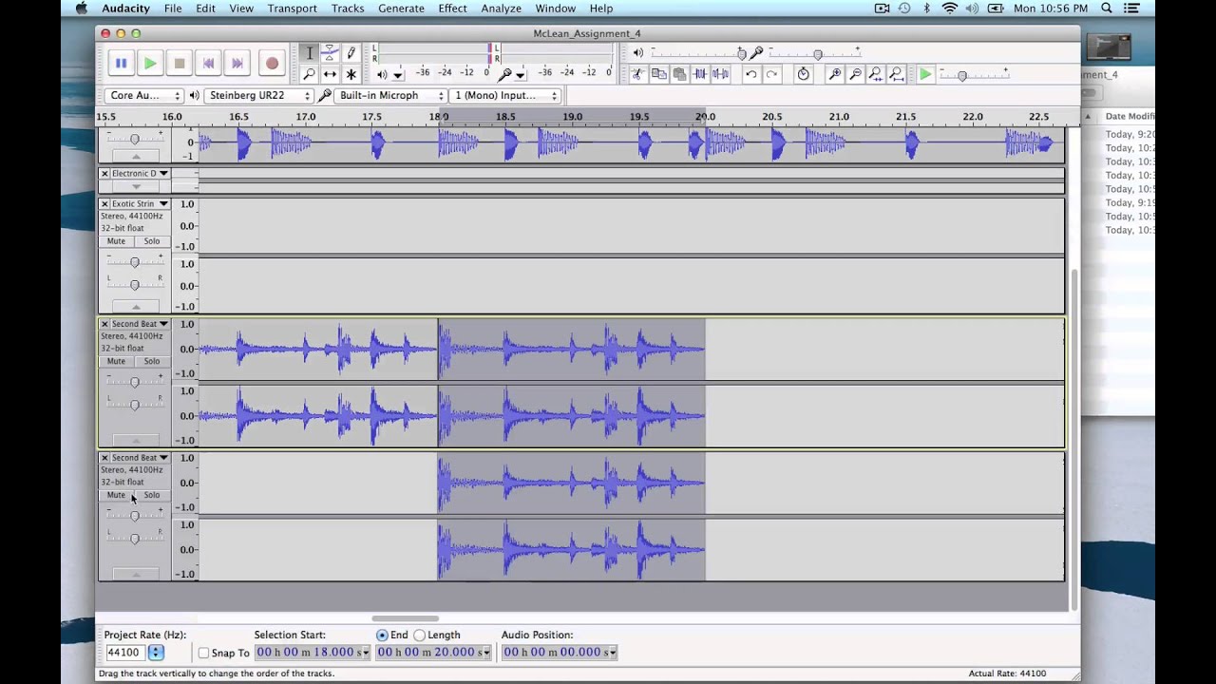This screenshot has width=1216, height=684.
Task: Open the Generate menu
Action: (401, 9)
